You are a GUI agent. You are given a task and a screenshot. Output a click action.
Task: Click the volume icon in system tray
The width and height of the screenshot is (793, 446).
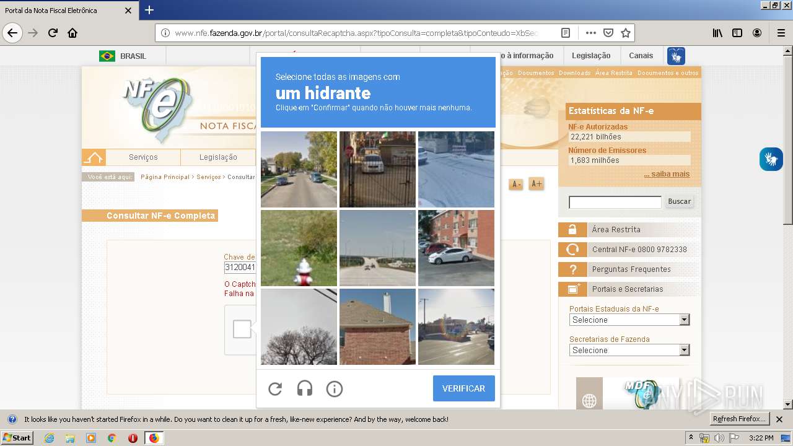point(719,438)
